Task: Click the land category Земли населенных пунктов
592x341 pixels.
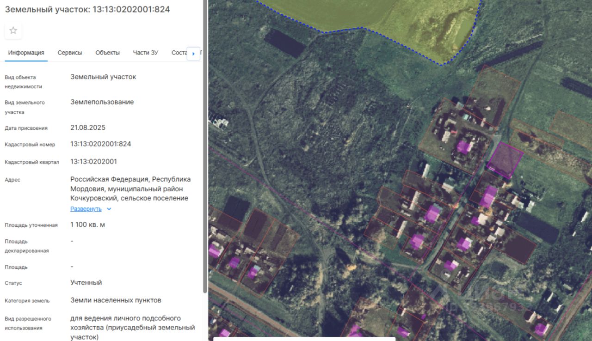Action: click(x=116, y=300)
